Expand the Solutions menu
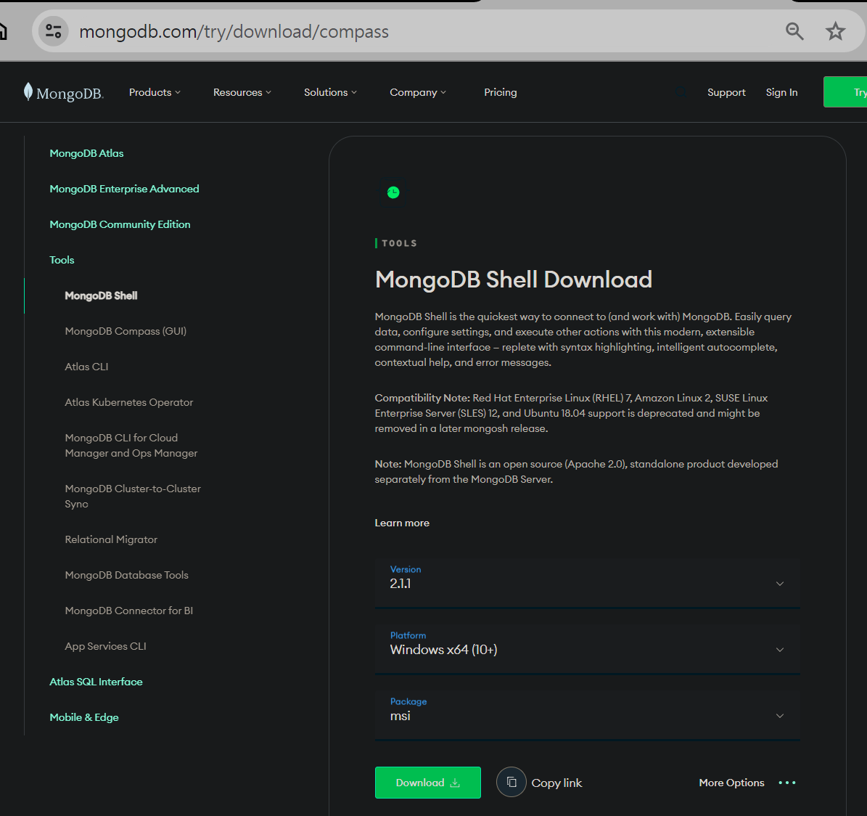Viewport: 867px width, 816px height. pyautogui.click(x=330, y=92)
